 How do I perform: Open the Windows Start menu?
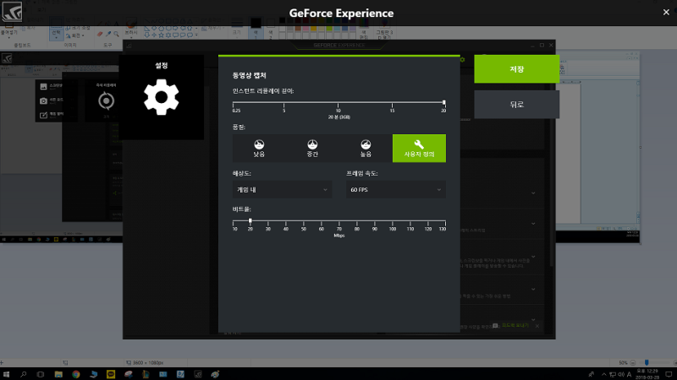point(6,374)
